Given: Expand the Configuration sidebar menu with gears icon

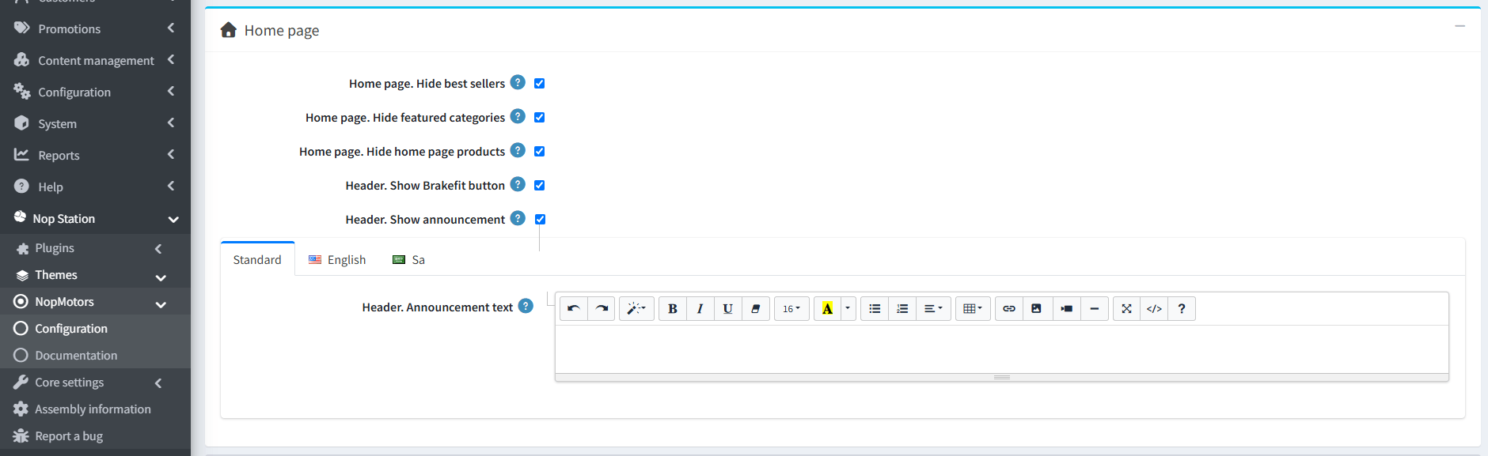Looking at the screenshot, I should [95, 92].
